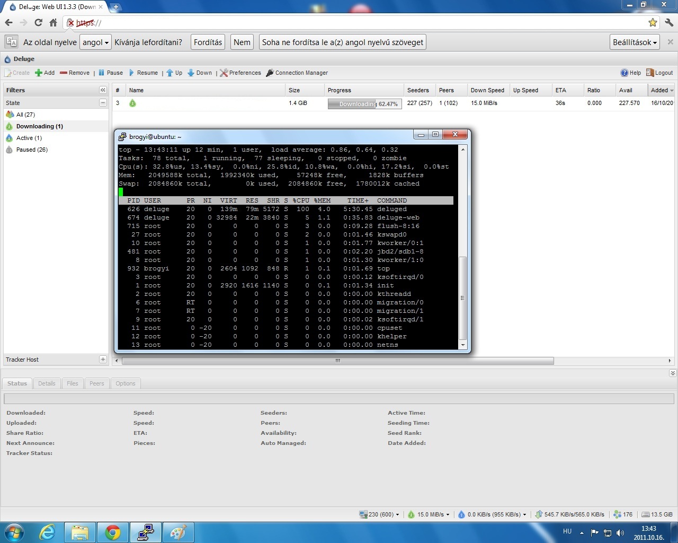This screenshot has width=678, height=543.
Task: Collapse the State filter section
Action: click(x=103, y=103)
